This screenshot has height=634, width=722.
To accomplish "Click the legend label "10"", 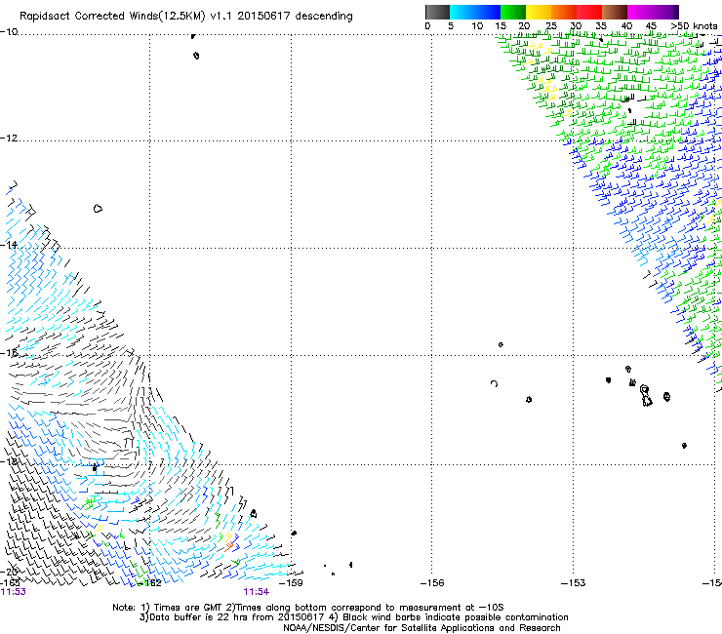I will point(477,26).
